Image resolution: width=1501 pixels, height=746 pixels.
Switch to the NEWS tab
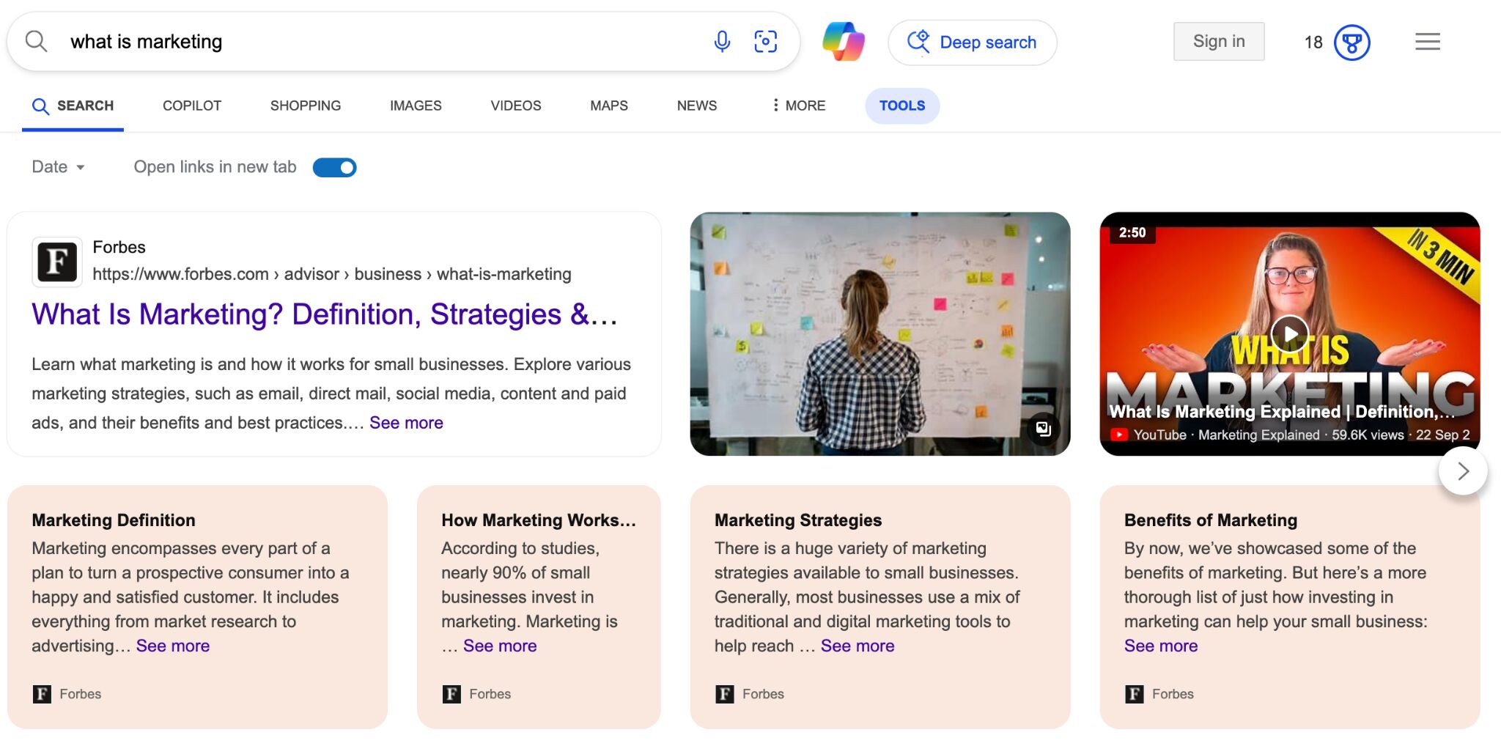[696, 106]
